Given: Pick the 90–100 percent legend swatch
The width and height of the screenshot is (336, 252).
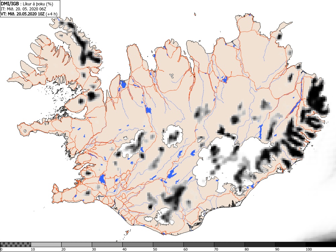Looking at the screenshot, I should 290,245.
